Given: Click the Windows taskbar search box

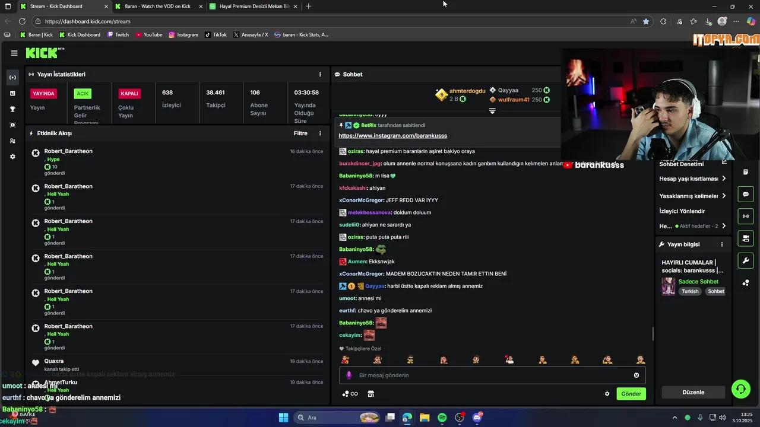Looking at the screenshot, I should pos(337,418).
